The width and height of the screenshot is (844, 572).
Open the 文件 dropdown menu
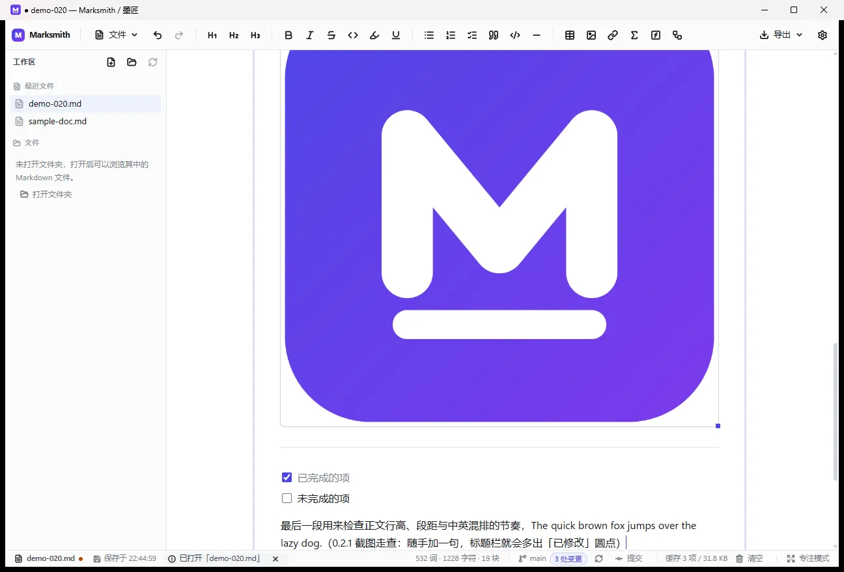[117, 35]
